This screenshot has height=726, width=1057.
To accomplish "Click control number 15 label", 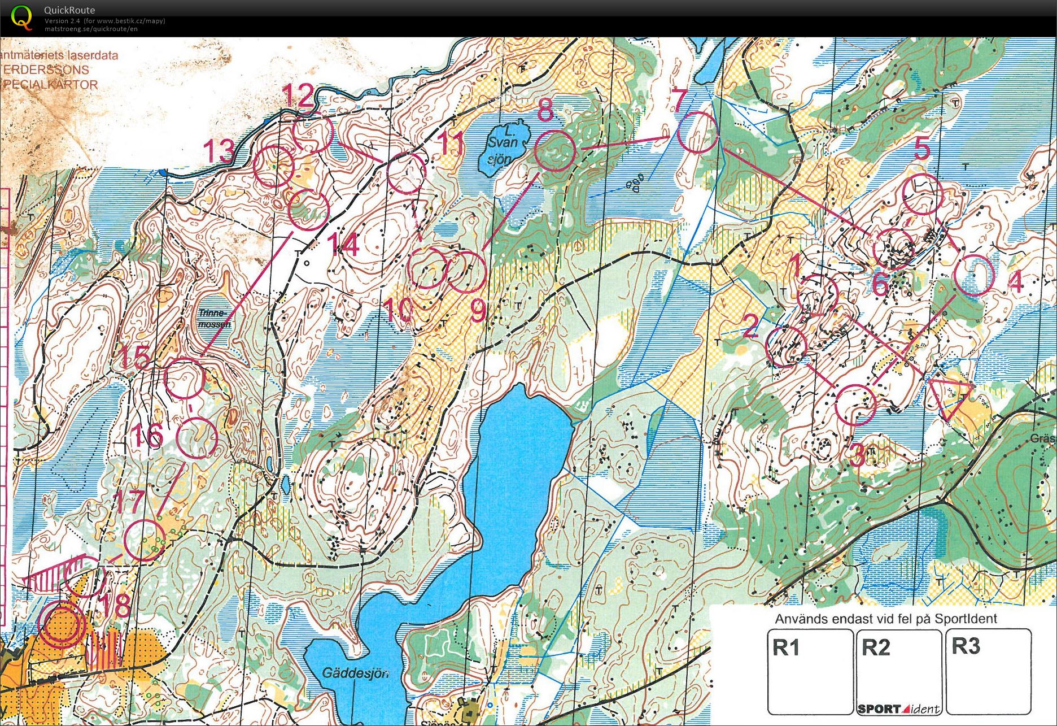I will click(134, 357).
